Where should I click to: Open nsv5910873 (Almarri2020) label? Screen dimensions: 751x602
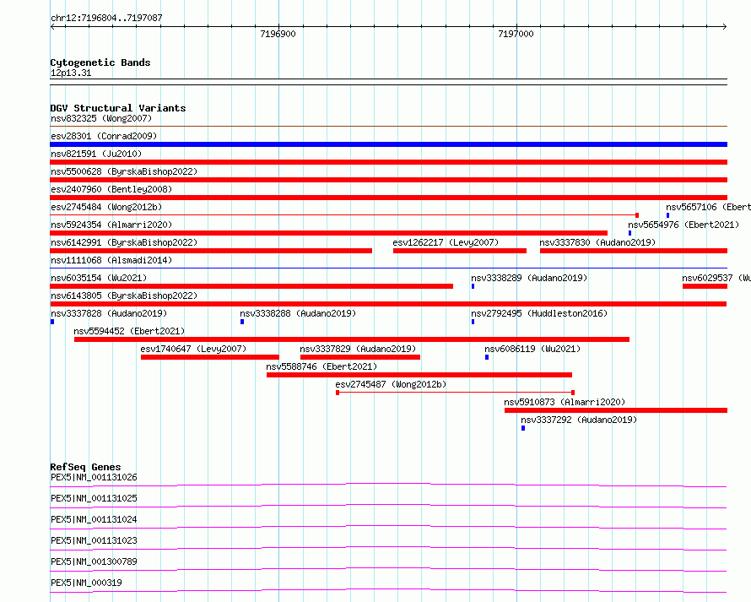pos(565,402)
